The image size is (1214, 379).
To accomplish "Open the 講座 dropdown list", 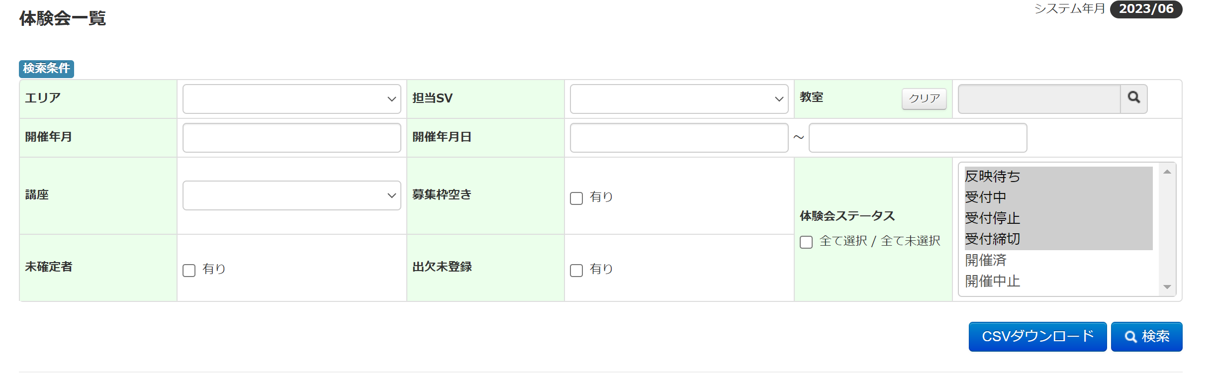I will click(x=291, y=195).
